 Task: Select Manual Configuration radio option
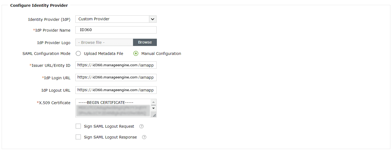click(136, 54)
